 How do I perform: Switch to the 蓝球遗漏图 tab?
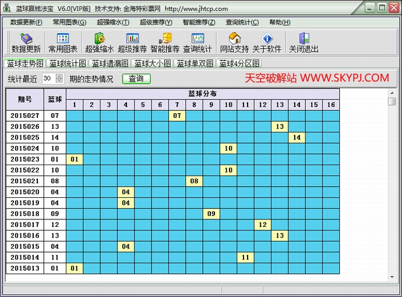pyautogui.click(x=110, y=64)
